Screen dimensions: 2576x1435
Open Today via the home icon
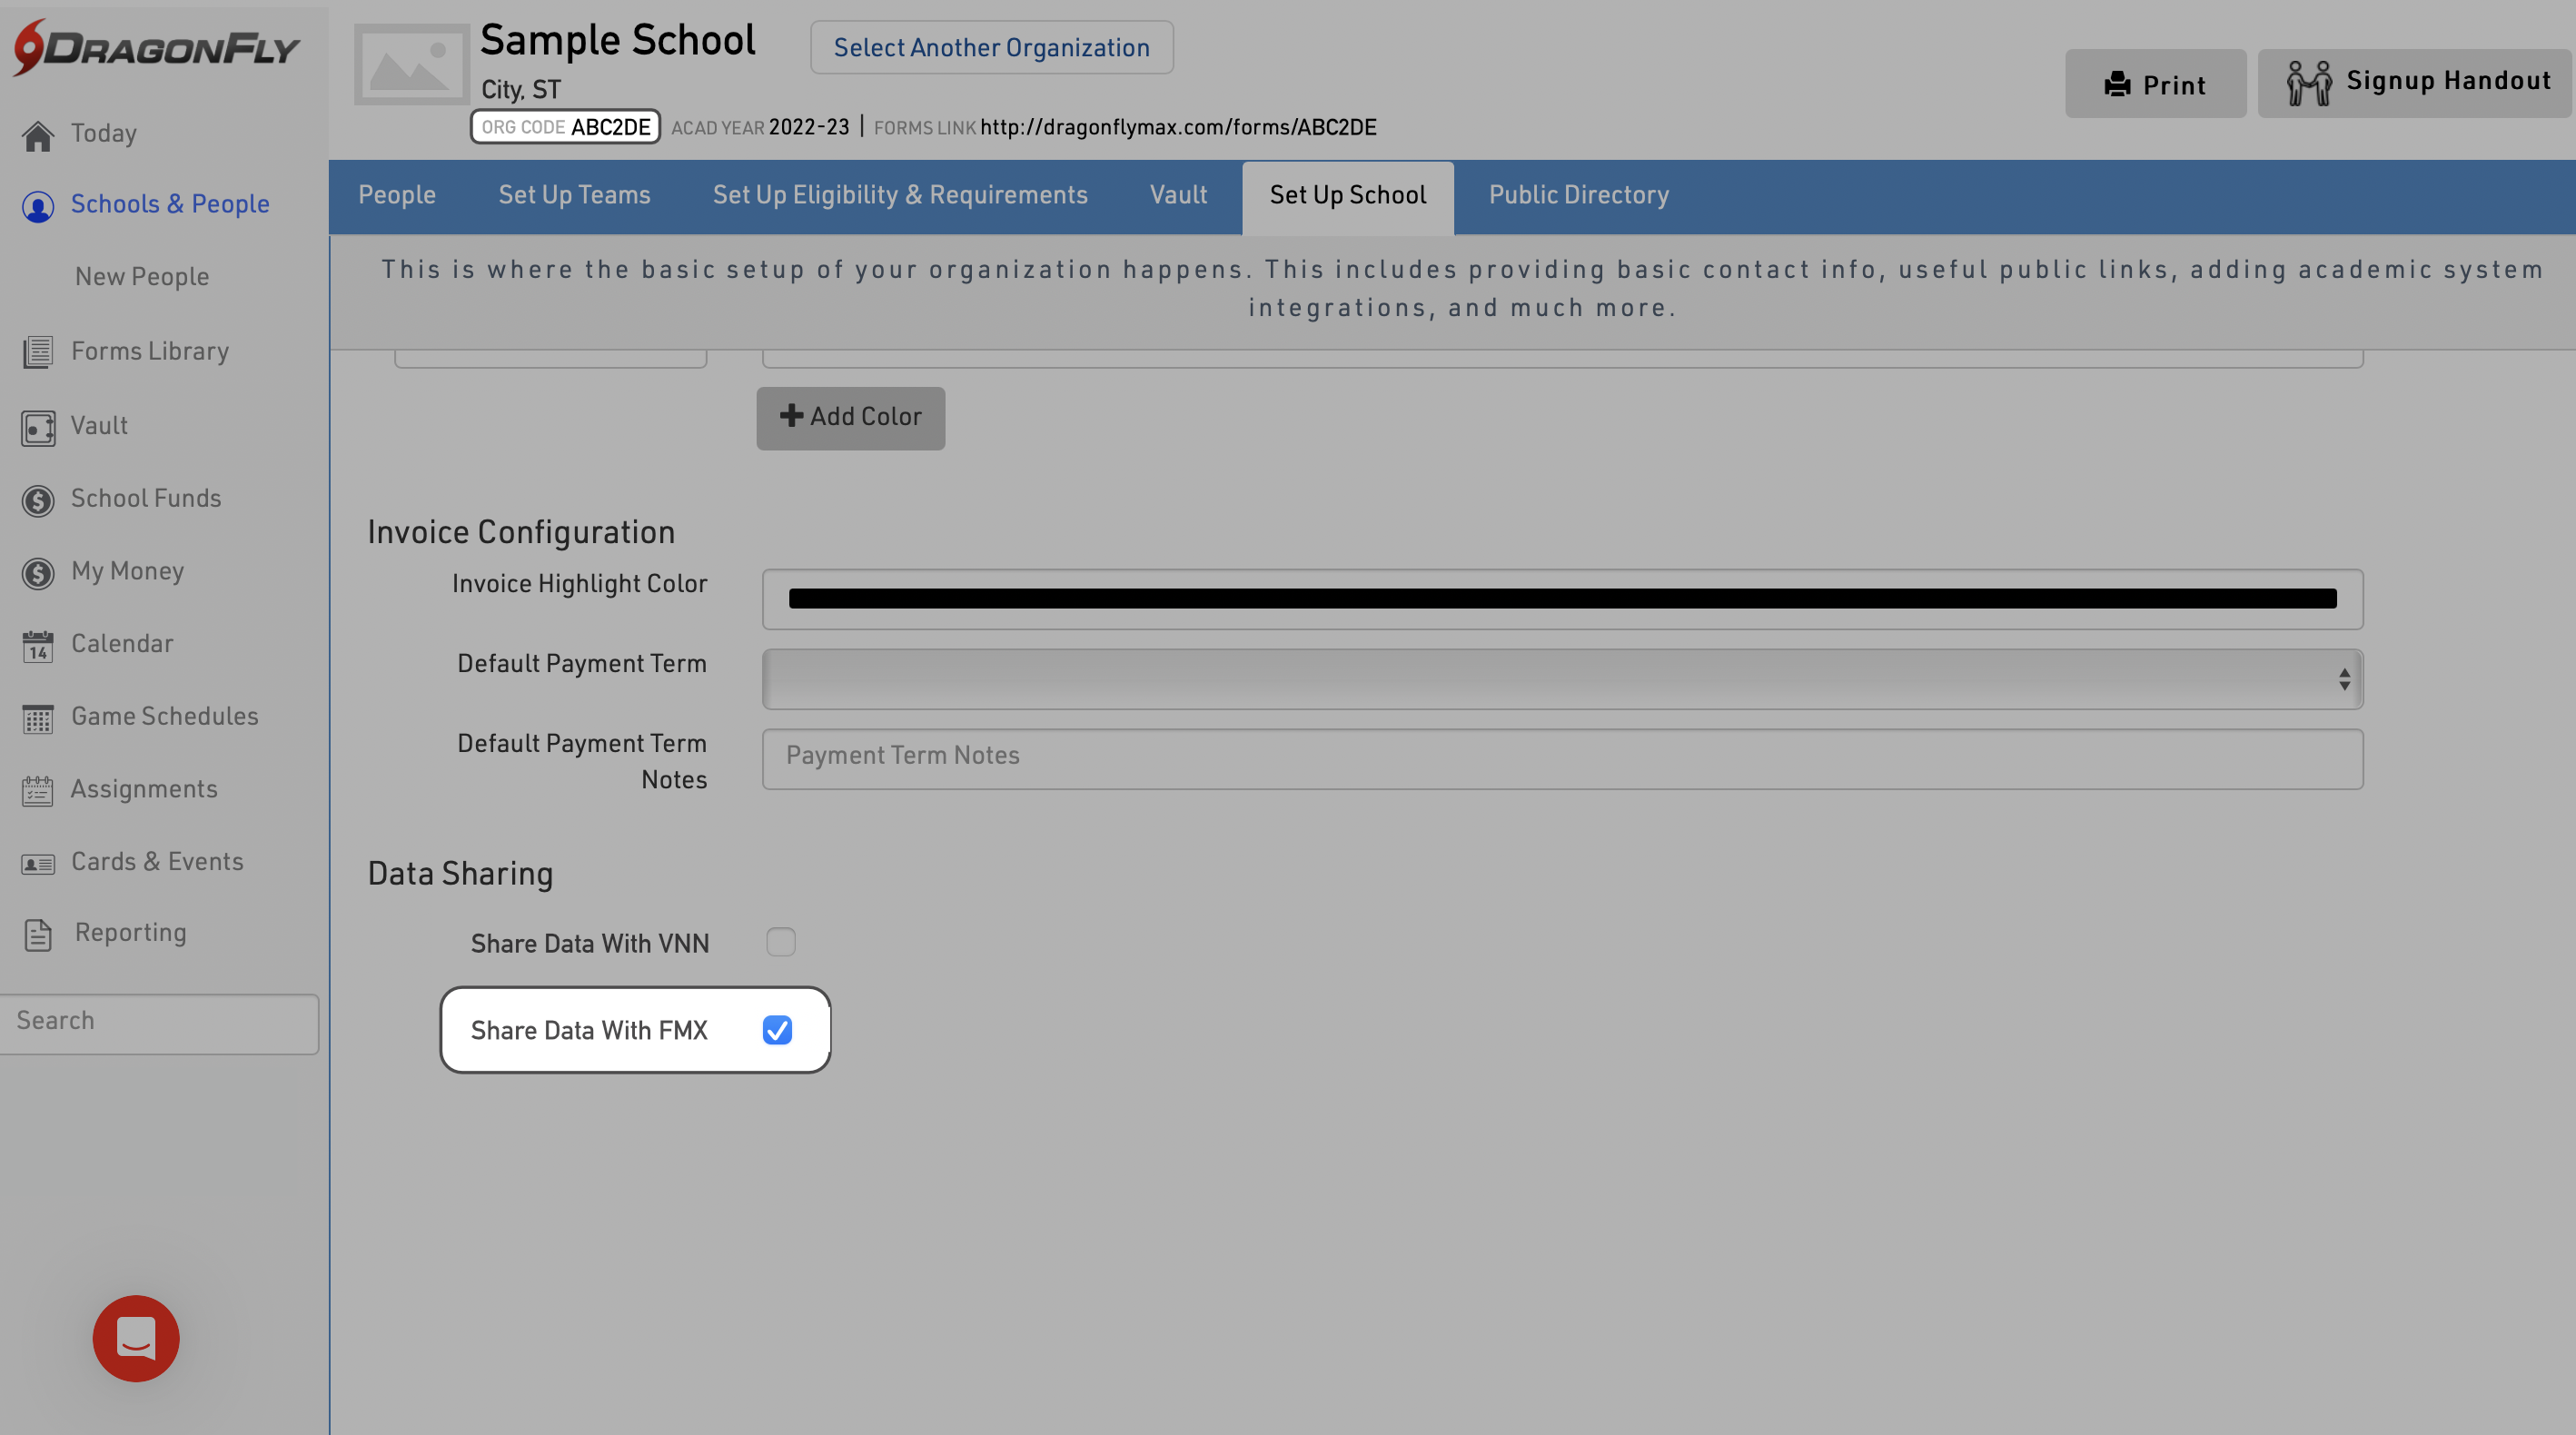[x=38, y=135]
